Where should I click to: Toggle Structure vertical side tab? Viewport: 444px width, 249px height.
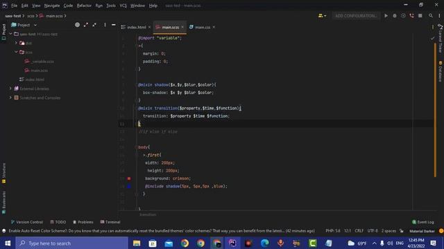point(3,173)
